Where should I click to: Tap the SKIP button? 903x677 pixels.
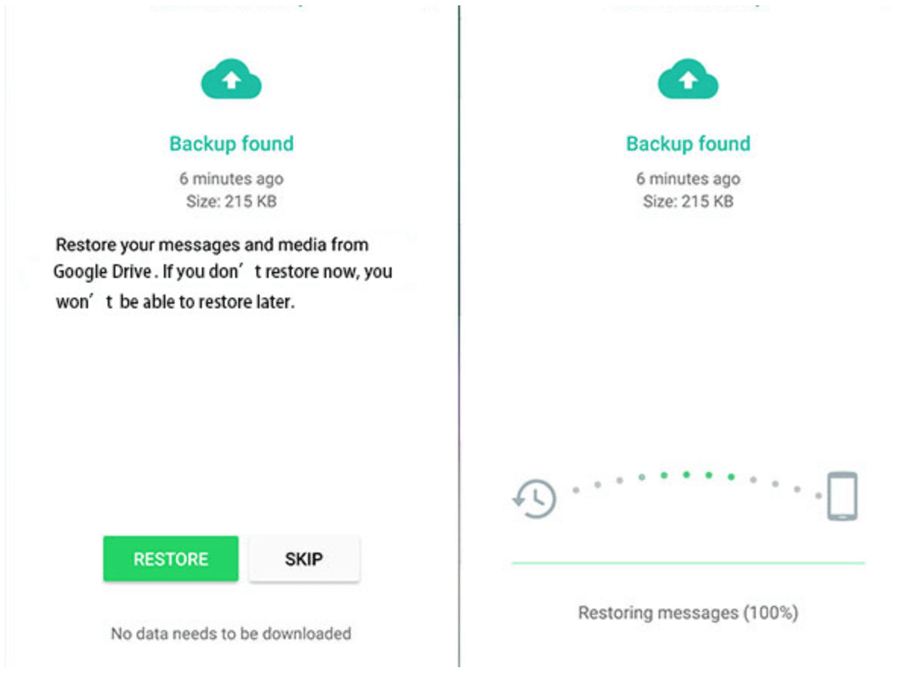[304, 559]
